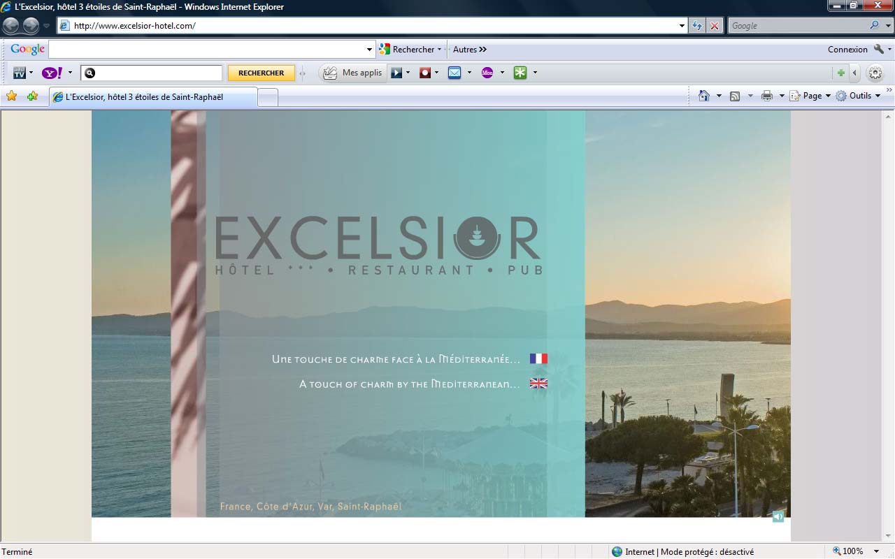
Task: Expand the dropdown beside the Yahoo! logo
Action: point(70,73)
